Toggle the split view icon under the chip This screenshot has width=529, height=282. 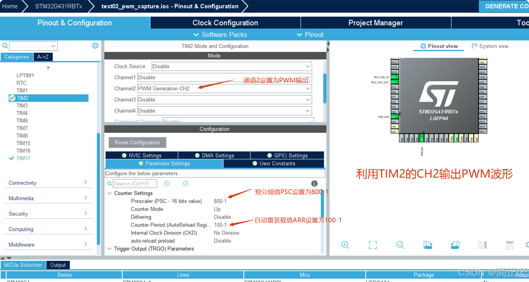coord(483,245)
